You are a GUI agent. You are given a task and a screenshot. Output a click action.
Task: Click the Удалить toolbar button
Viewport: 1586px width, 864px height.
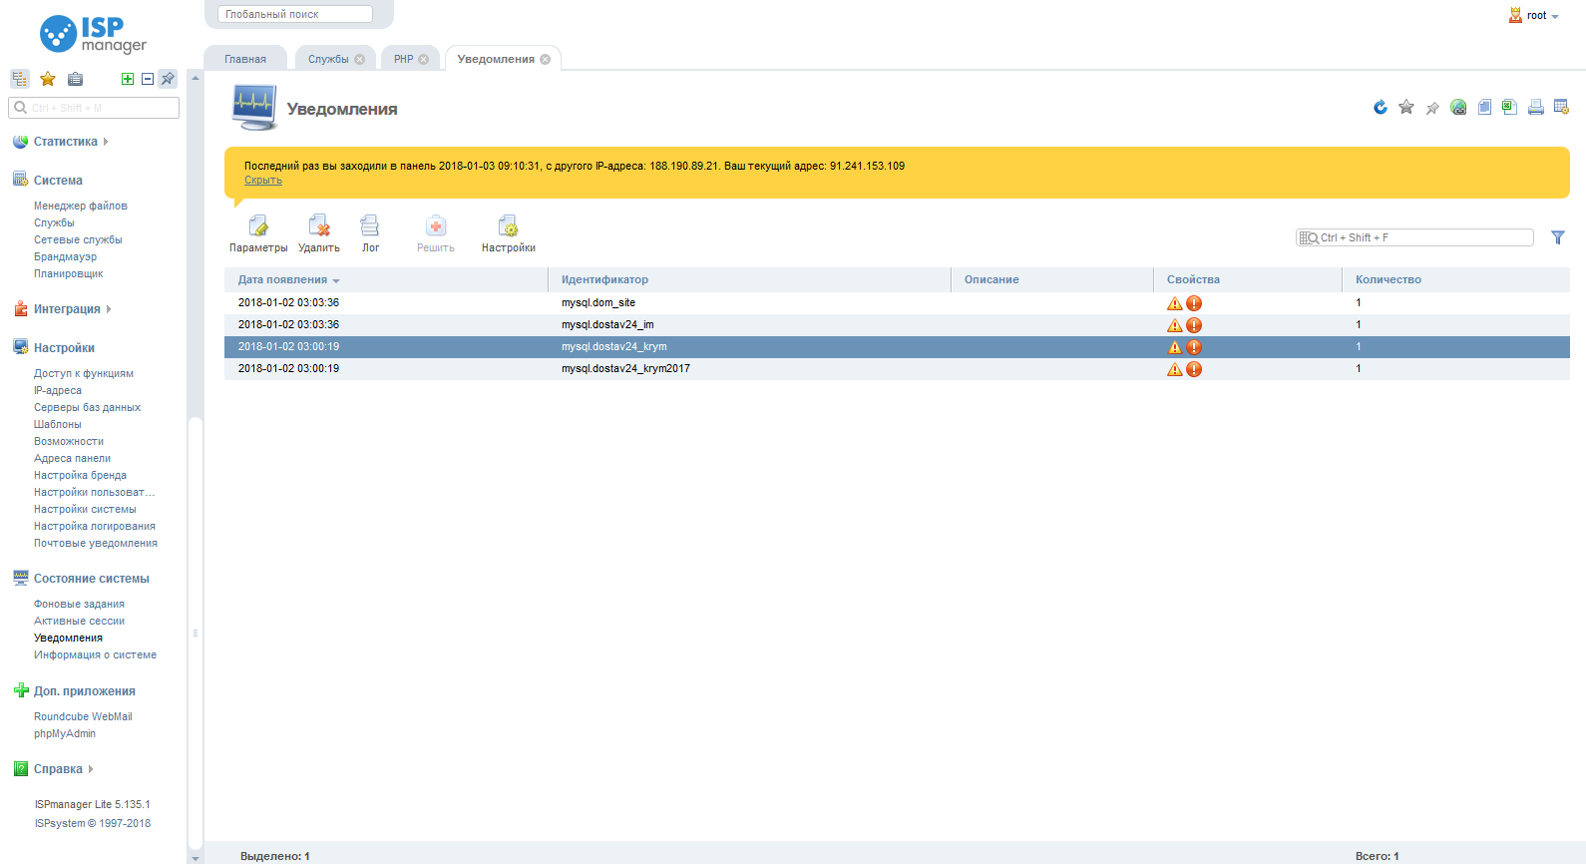coord(319,234)
